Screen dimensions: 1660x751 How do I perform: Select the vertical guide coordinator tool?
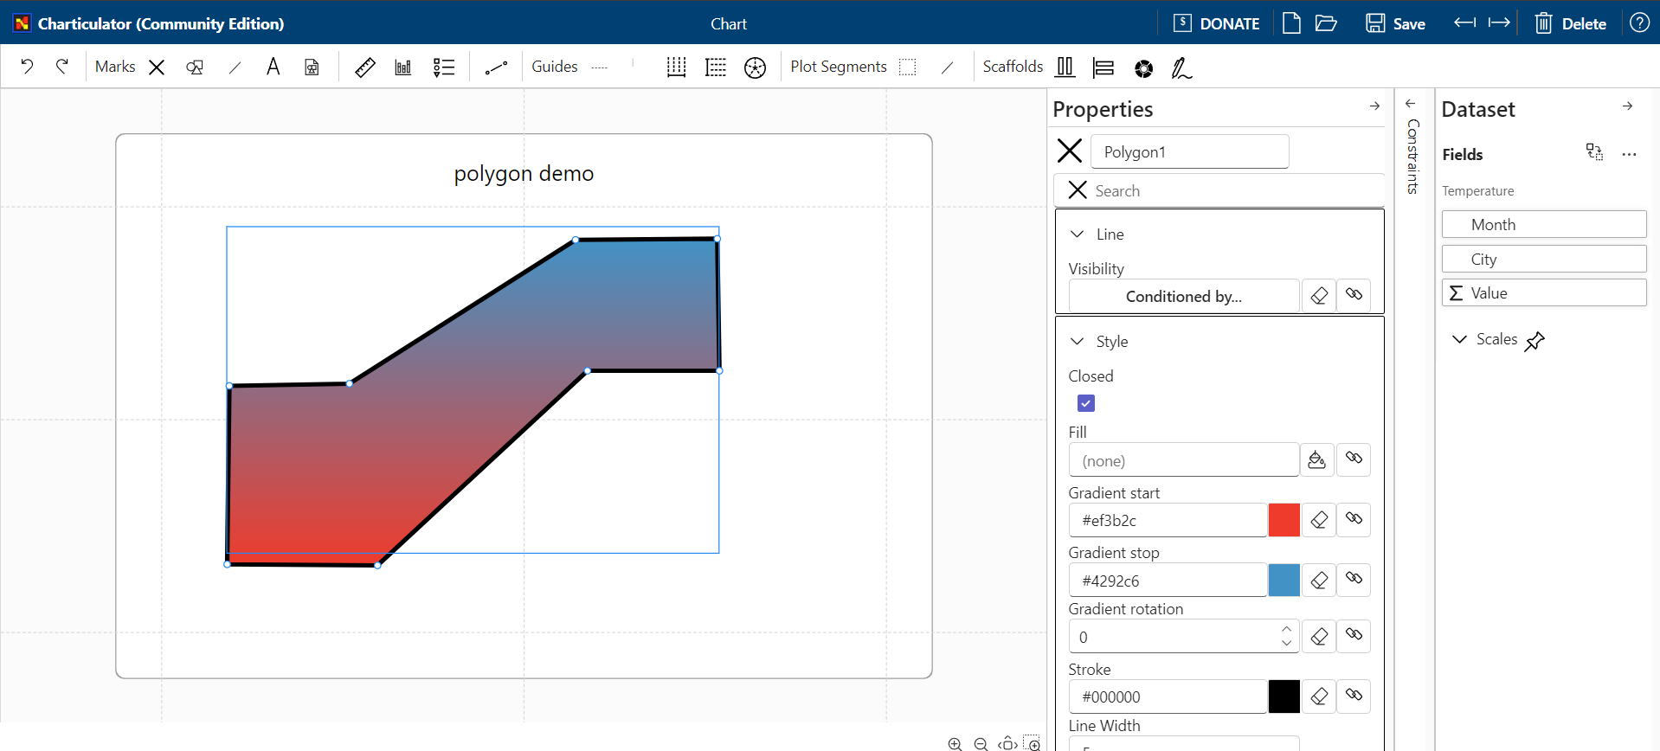point(677,67)
